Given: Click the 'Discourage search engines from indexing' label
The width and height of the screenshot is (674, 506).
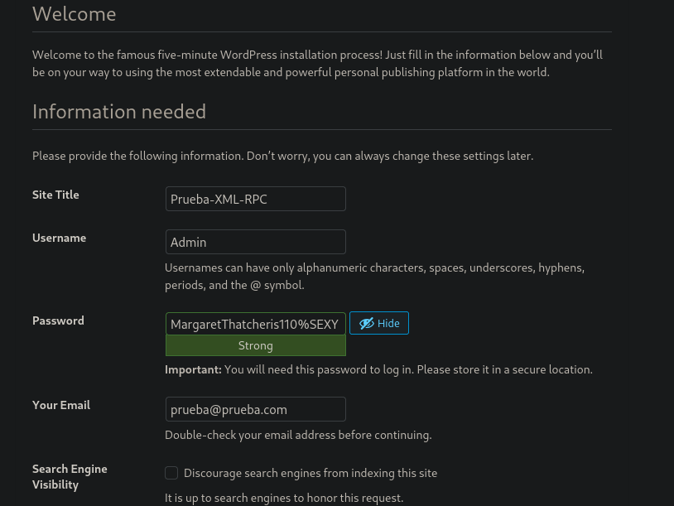Looking at the screenshot, I should pos(310,473).
